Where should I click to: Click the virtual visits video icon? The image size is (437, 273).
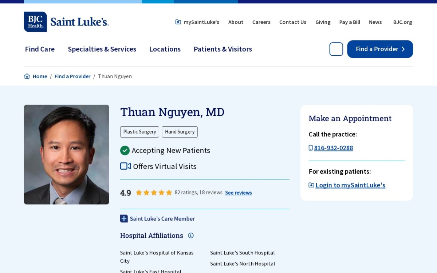pyautogui.click(x=126, y=166)
